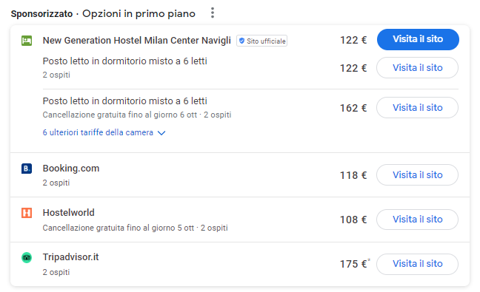Click the orange Hostelworld logo icon
The height and width of the screenshot is (292, 480).
[27, 213]
